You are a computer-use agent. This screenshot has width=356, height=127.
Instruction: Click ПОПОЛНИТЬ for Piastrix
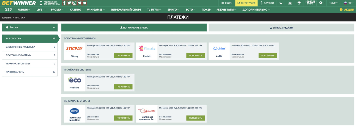(x=195, y=55)
